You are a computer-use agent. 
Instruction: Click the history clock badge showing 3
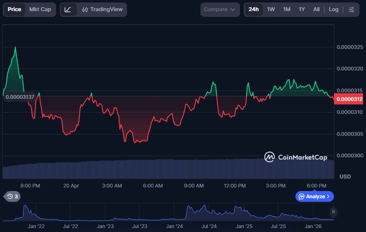coord(12,196)
